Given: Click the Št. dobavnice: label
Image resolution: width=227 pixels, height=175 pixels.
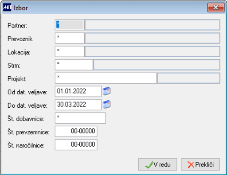Looking at the screenshot, I should [26, 119].
